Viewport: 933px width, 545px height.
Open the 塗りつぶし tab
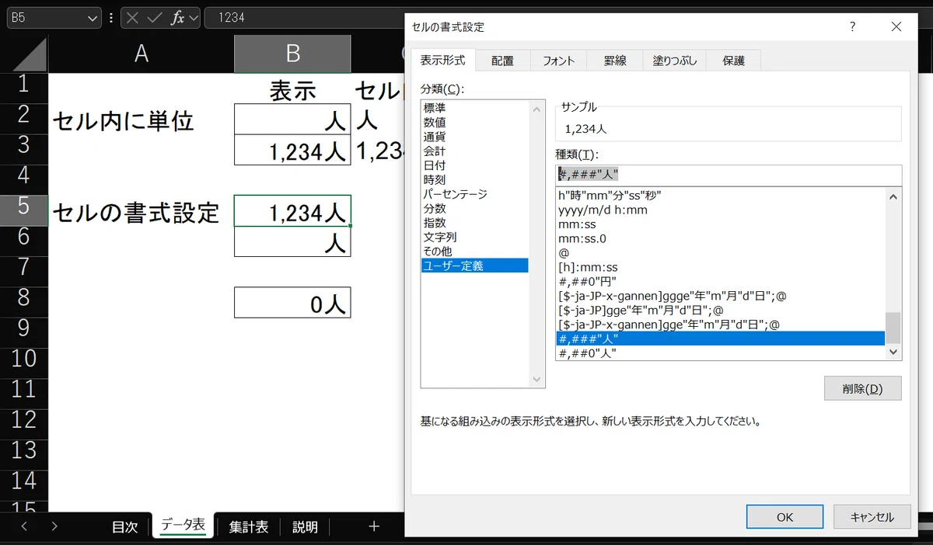[675, 61]
